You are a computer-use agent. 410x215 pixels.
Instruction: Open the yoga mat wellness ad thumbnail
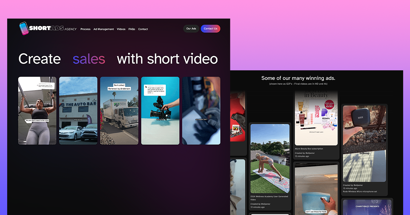pos(270,159)
